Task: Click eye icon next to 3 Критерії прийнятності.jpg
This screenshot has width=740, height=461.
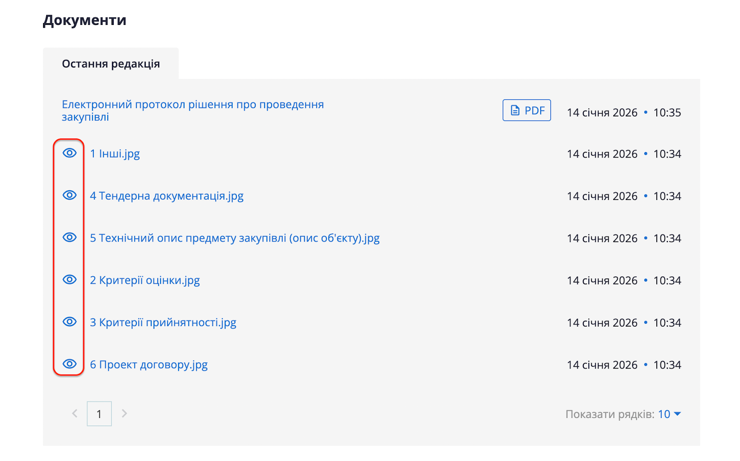Action: 69,322
